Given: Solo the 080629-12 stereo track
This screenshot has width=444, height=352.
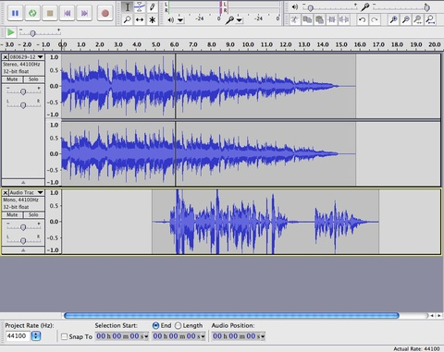Looking at the screenshot, I should (x=33, y=79).
